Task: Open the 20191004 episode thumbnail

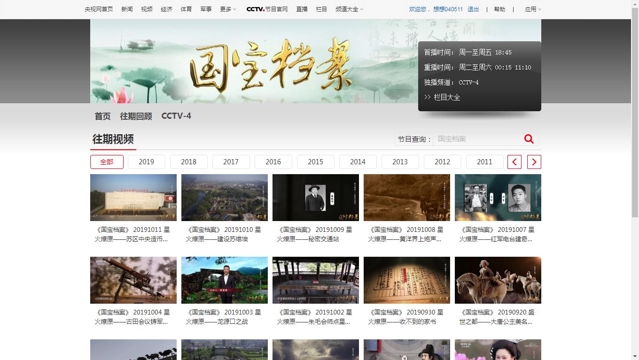Action: pos(133,280)
